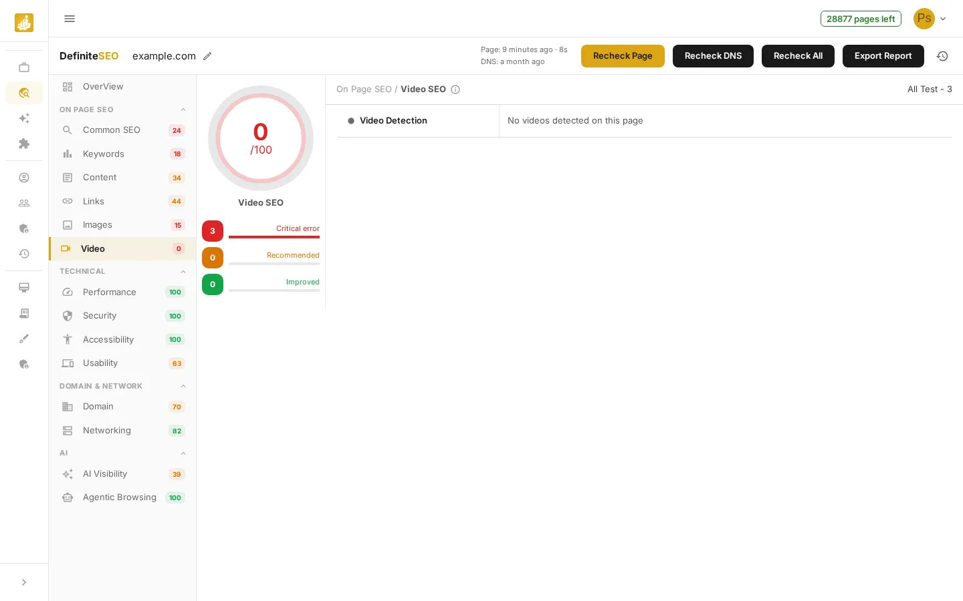
Task: Go to the Security section
Action: tap(122, 316)
